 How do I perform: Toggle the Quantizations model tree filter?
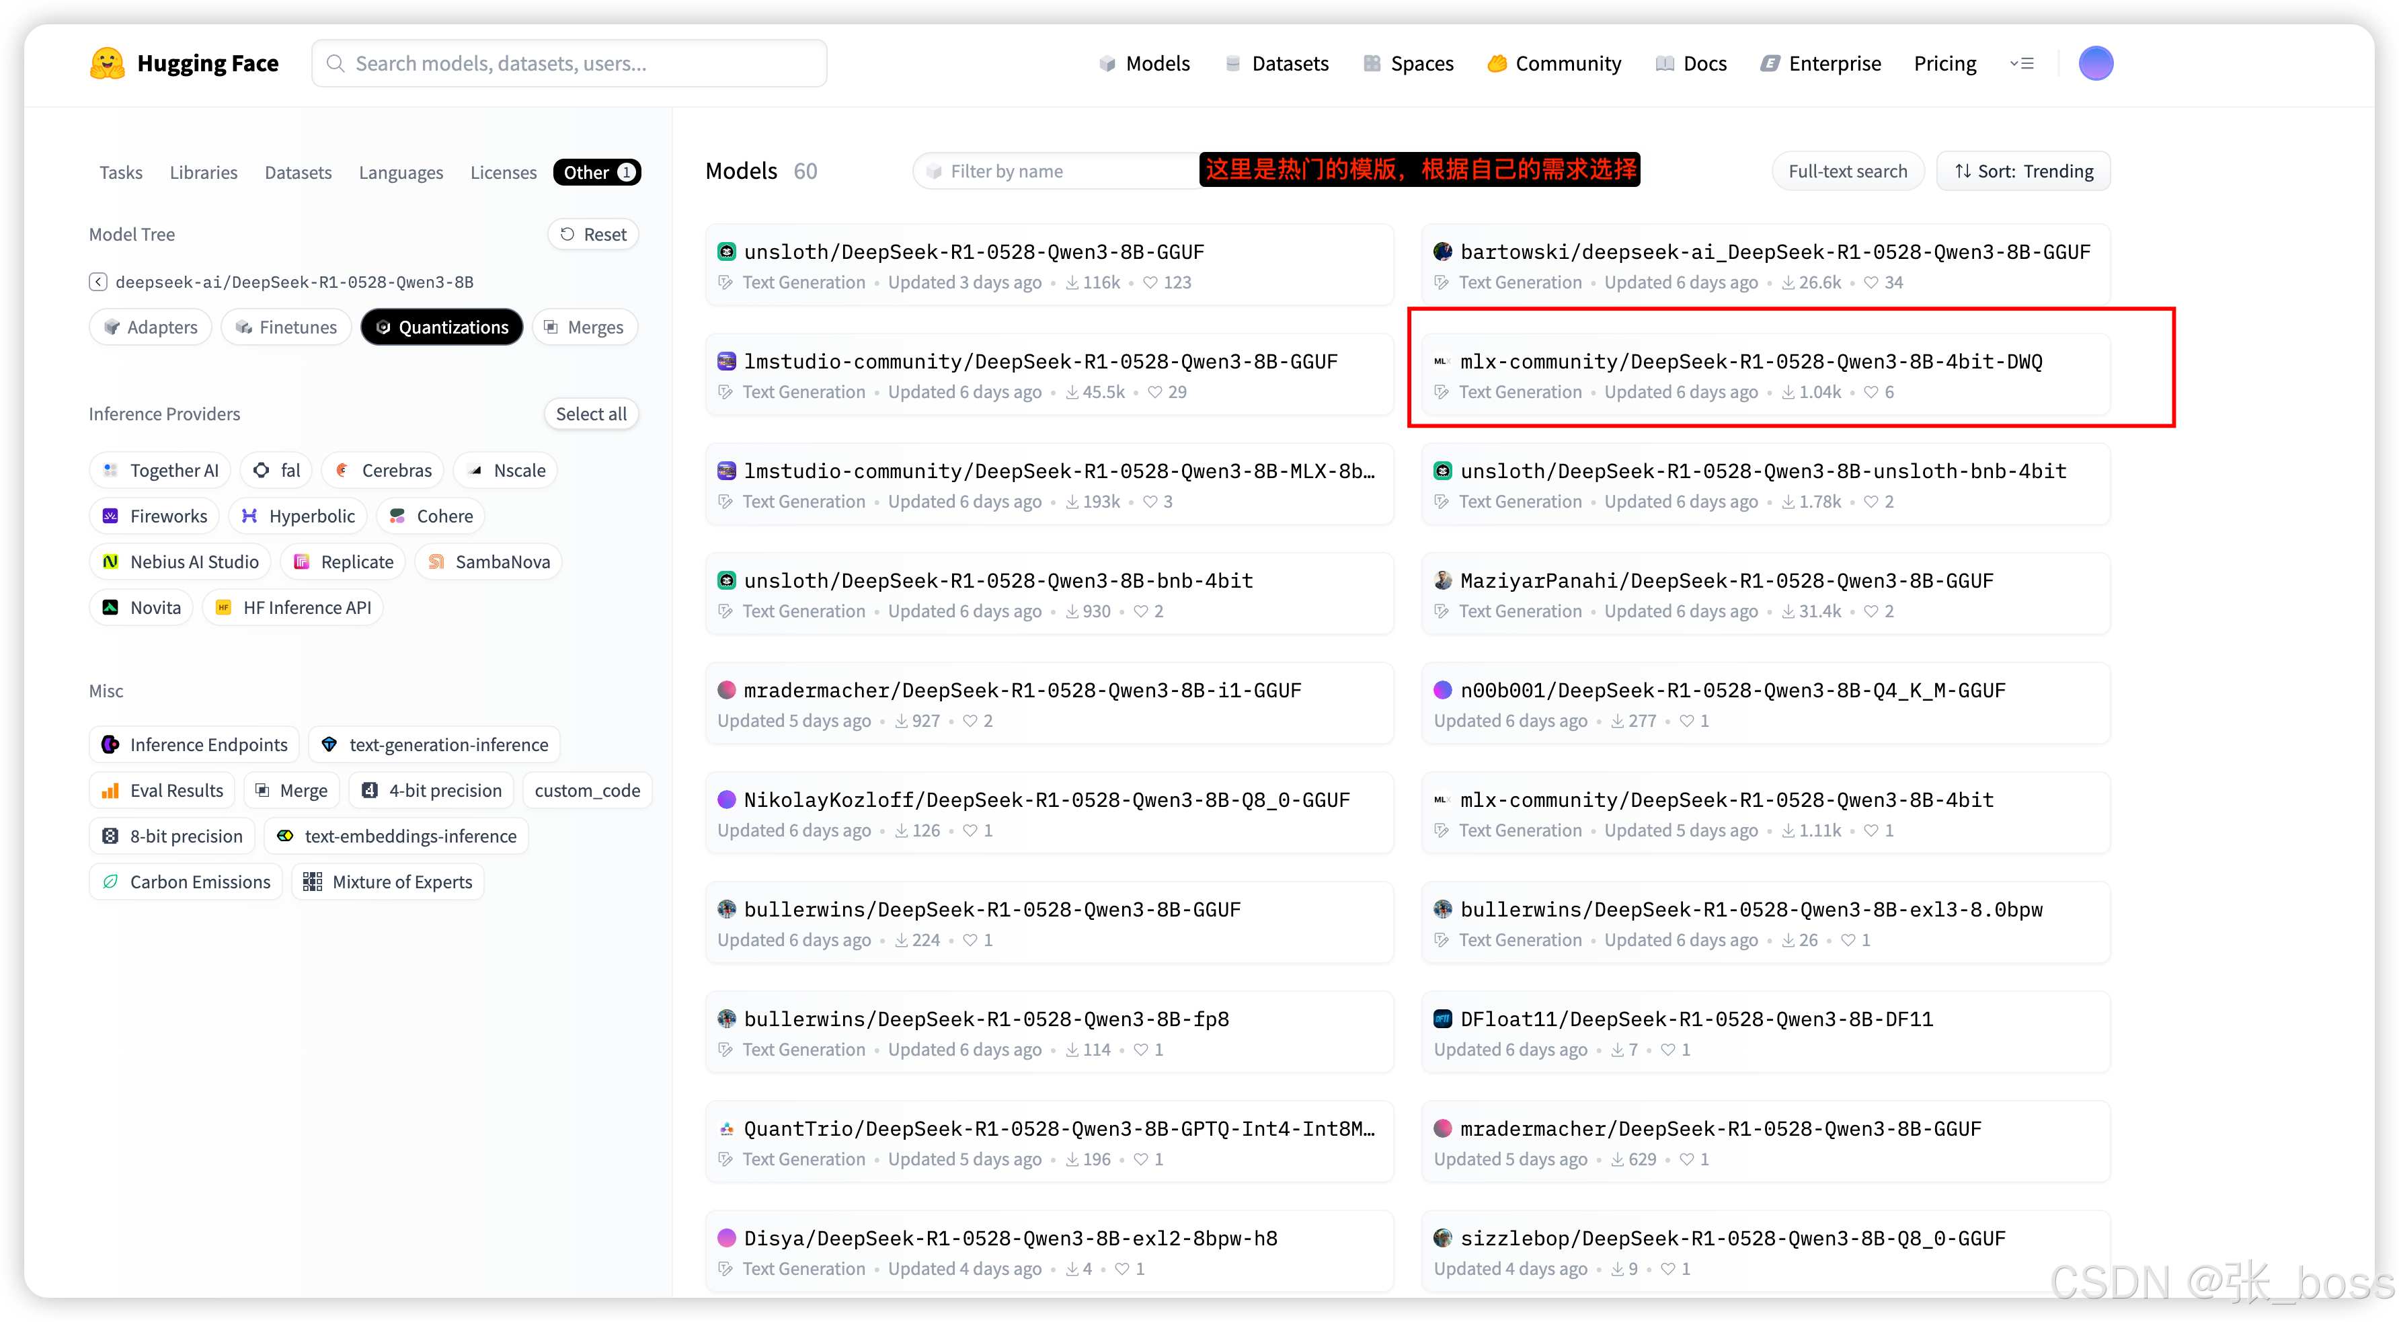tap(442, 327)
